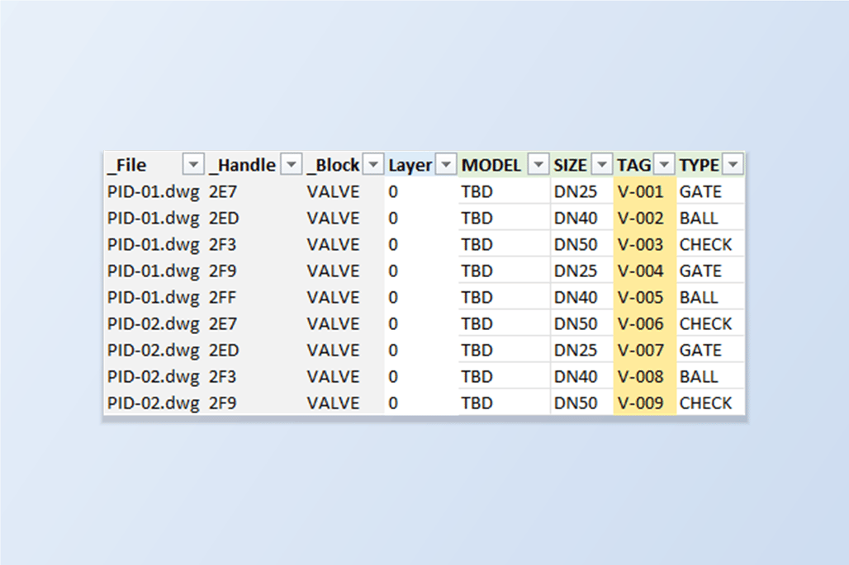Screen dimensions: 849x565
Task: Click the GATE type cell in V-007 row
Action: (710, 351)
